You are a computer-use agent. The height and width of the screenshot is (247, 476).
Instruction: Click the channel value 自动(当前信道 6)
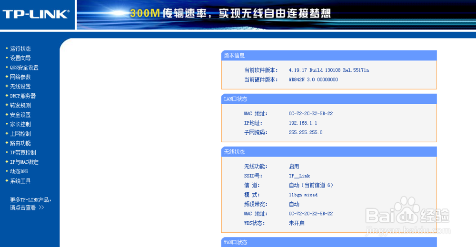pos(311,185)
